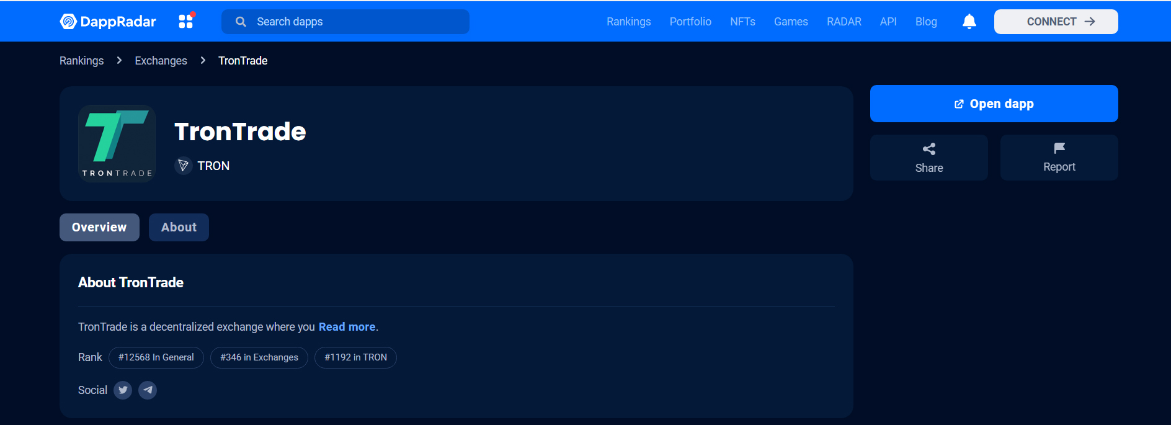This screenshot has height=425, width=1171.
Task: Click the Read more link
Action: pos(347,327)
